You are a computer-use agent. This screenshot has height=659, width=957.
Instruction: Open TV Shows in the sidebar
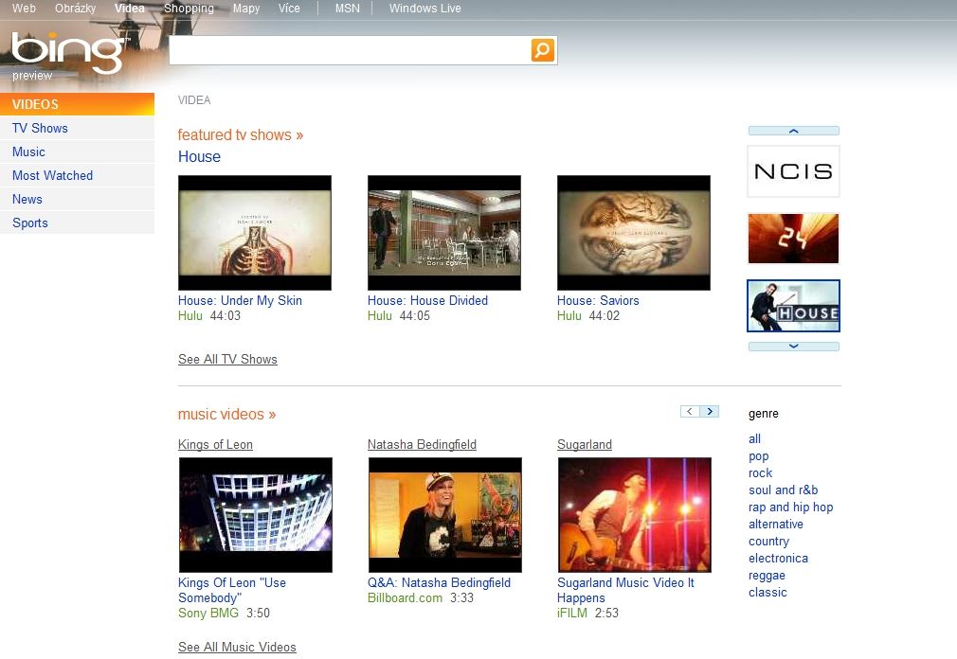[77, 128]
